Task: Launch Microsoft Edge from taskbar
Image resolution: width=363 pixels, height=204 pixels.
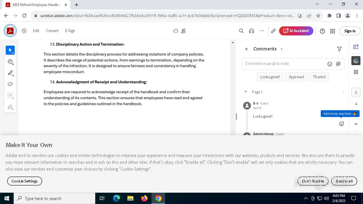Action: click(x=117, y=198)
